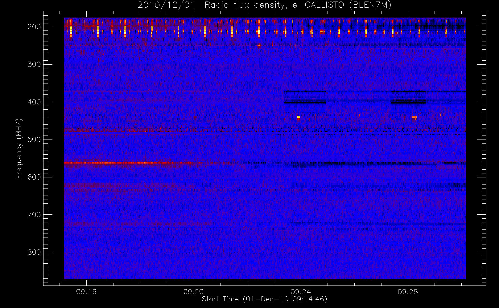Select the 200 frequency tick label
Screen dimensions: 499x308
click(x=34, y=27)
